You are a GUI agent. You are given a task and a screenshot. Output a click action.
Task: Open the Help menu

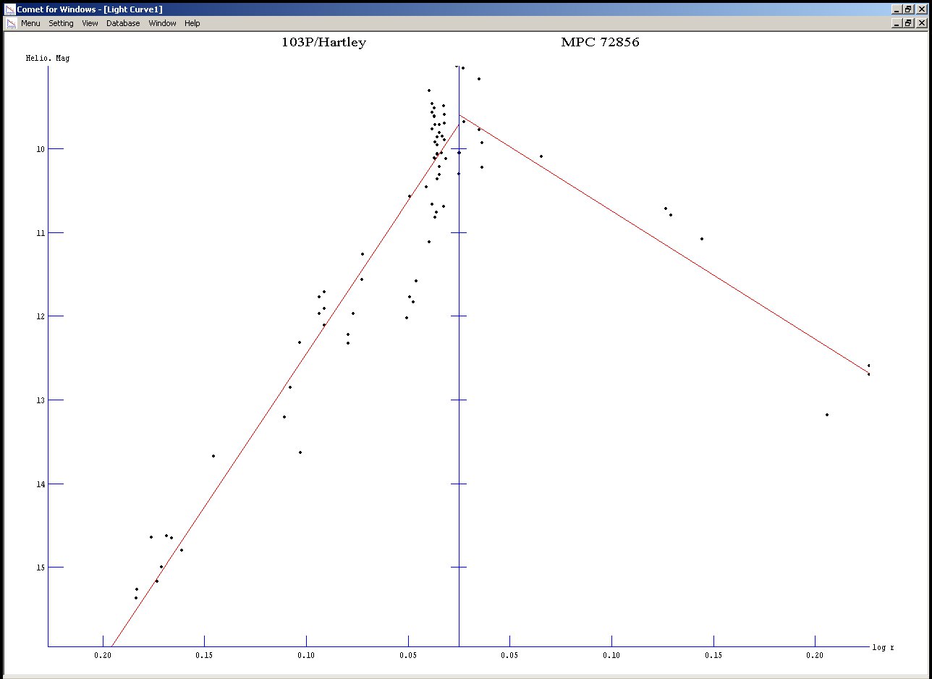[192, 23]
